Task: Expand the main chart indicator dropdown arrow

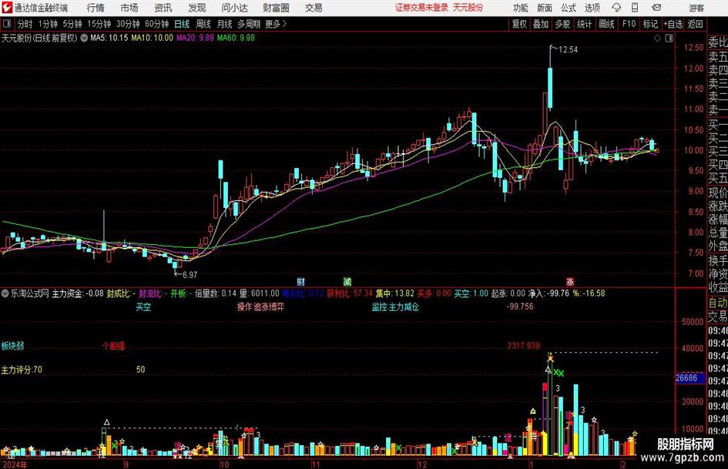Action: pyautogui.click(x=83, y=38)
